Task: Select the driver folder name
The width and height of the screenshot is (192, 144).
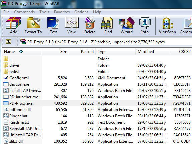Action: 14,65
